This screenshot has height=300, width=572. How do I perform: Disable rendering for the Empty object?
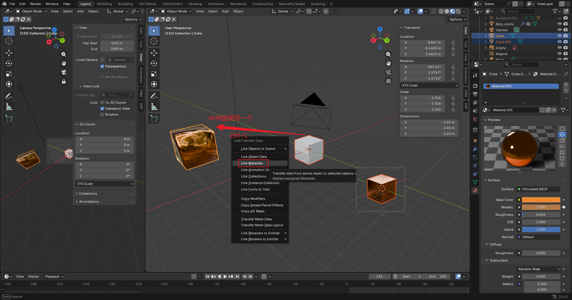(565, 48)
